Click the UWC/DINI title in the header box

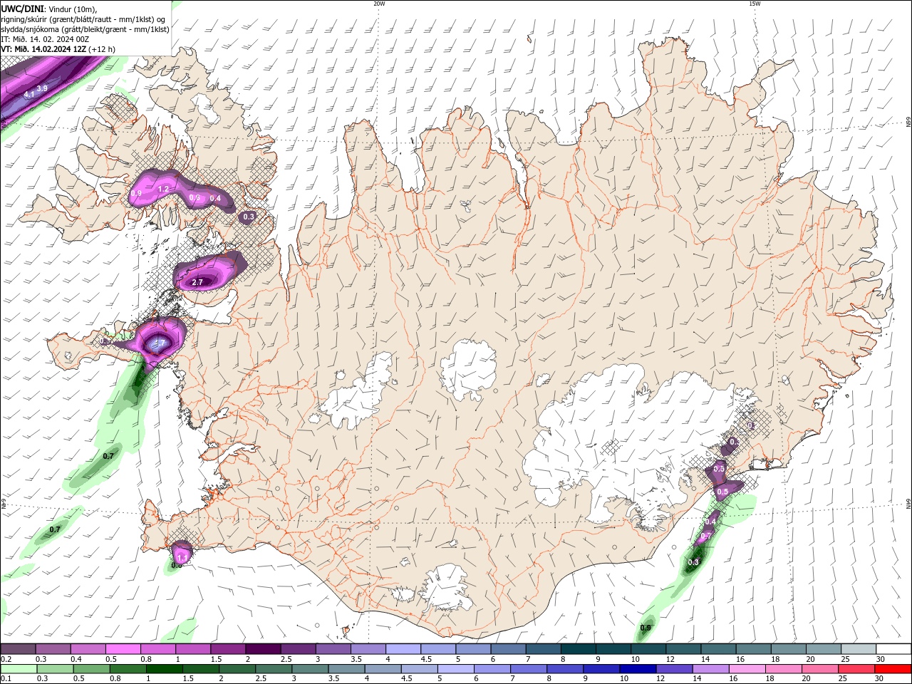(x=21, y=9)
